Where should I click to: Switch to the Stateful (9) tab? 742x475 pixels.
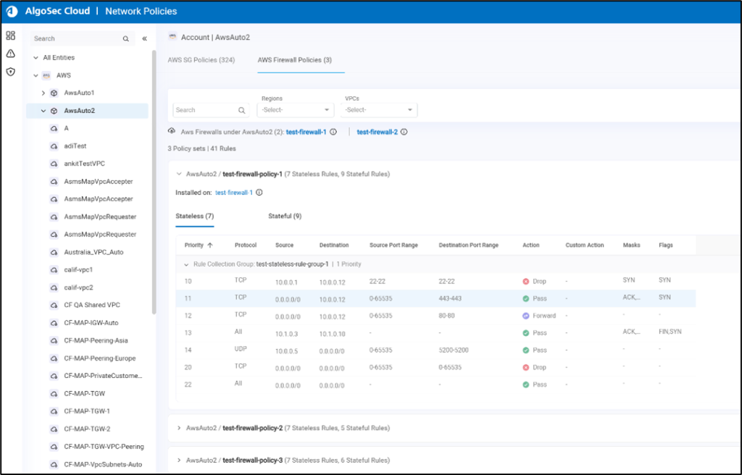285,216
